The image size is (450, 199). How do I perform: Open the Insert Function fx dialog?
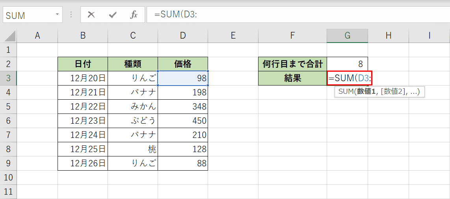pos(134,15)
